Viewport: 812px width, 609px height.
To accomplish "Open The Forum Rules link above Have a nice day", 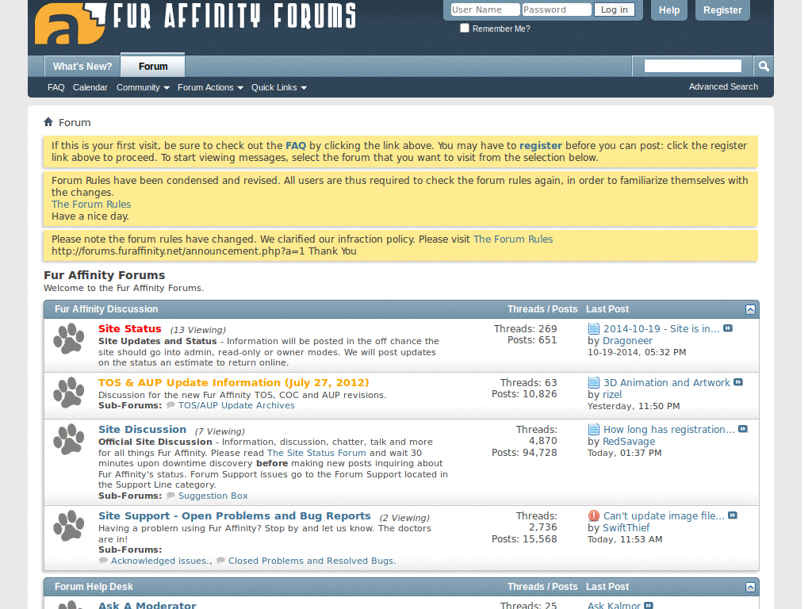I will pyautogui.click(x=91, y=204).
